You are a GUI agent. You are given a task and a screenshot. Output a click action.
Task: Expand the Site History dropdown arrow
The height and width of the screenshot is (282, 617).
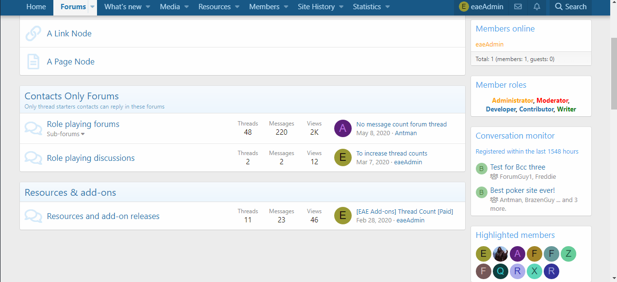(341, 7)
